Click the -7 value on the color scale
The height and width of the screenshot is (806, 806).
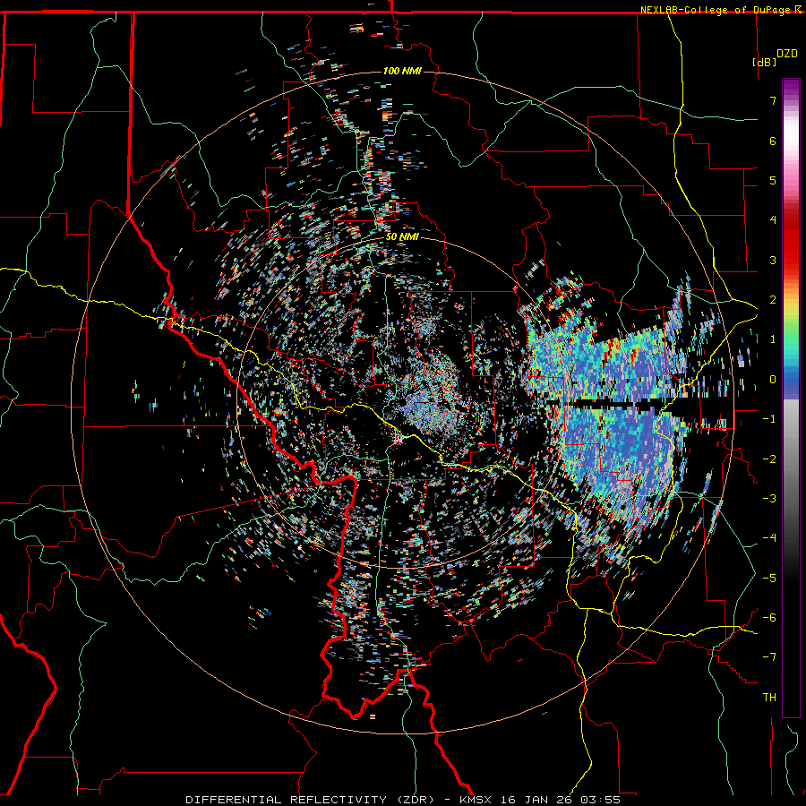tap(769, 657)
